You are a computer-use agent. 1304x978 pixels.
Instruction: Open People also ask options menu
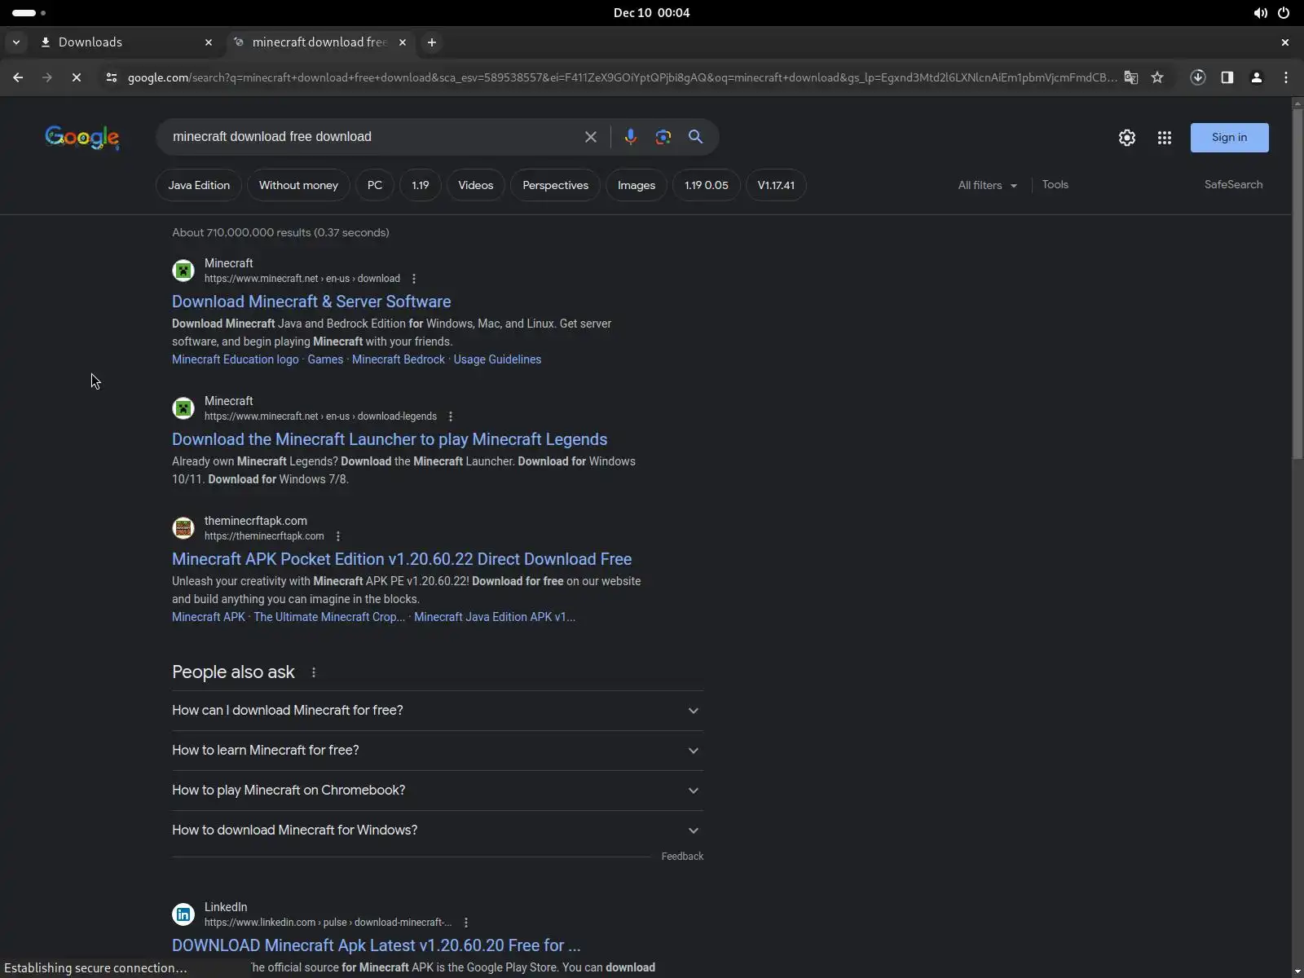(x=314, y=672)
